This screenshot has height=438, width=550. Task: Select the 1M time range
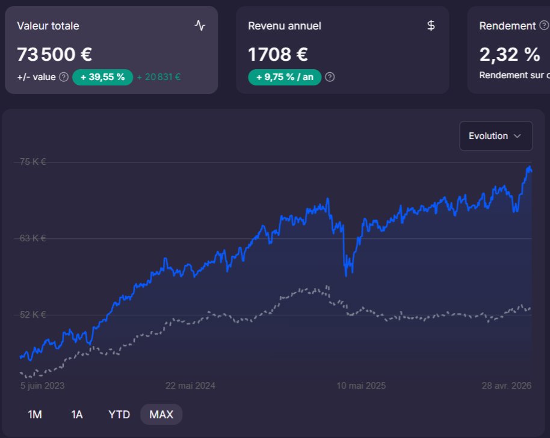point(35,415)
